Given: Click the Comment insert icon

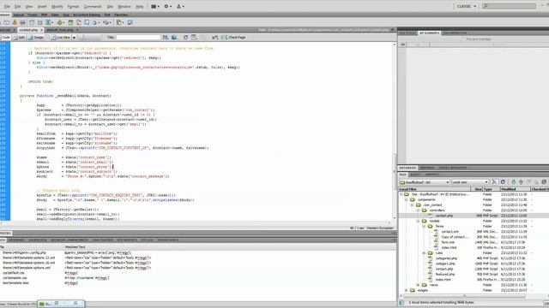Looking at the screenshot, I should point(87,22).
